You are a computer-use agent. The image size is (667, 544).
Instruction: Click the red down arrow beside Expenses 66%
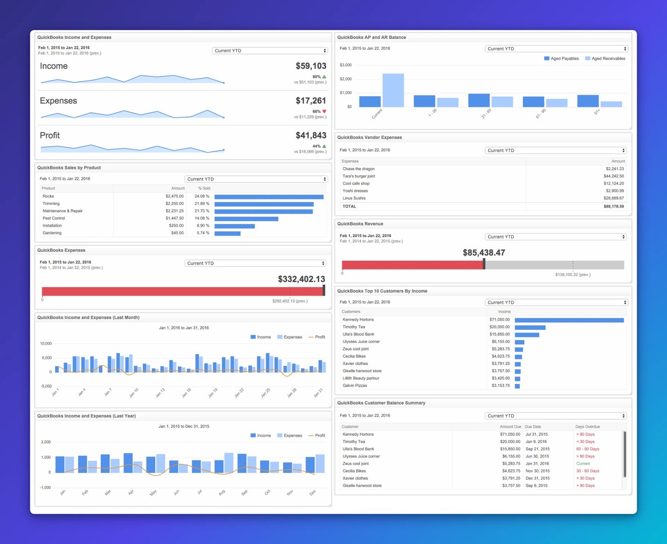[x=324, y=111]
